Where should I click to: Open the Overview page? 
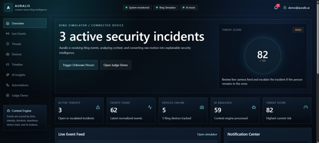click(x=25, y=23)
